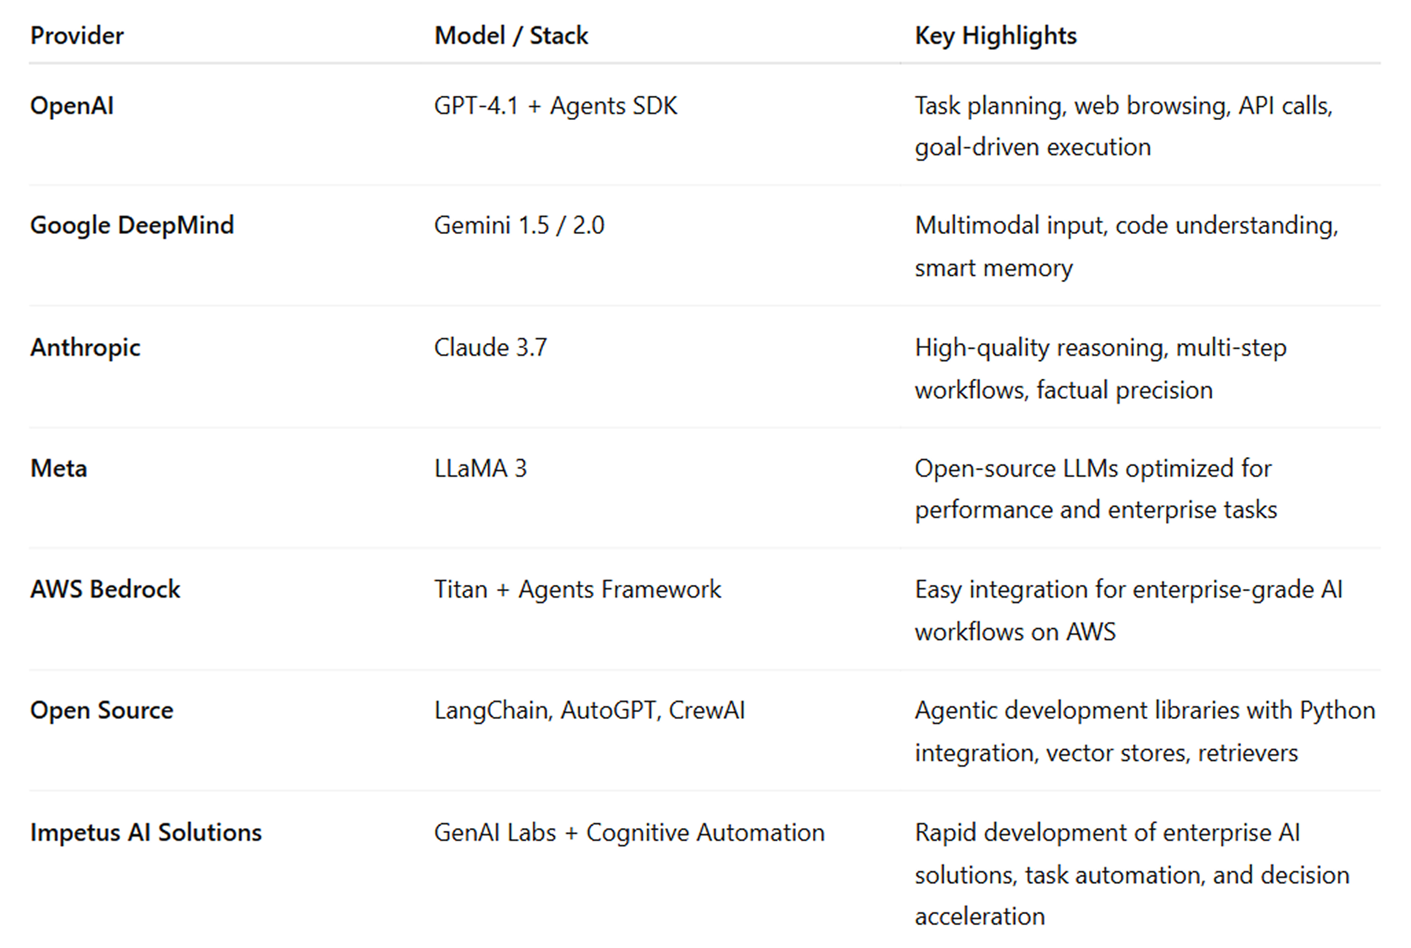Select the Anthropic provider name

85,348
